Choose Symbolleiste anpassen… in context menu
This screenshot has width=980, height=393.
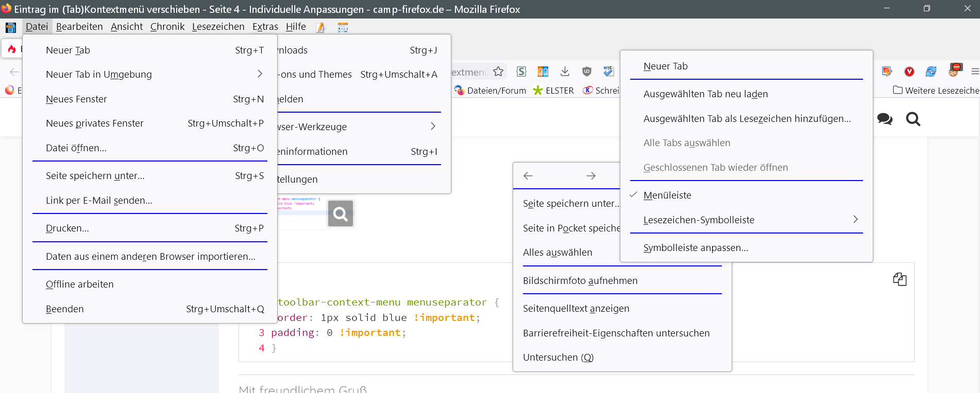click(696, 248)
